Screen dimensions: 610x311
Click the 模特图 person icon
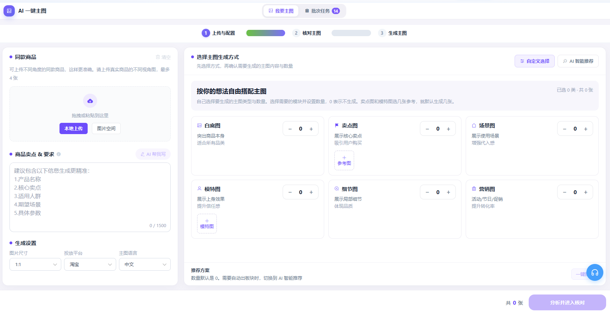pos(200,188)
